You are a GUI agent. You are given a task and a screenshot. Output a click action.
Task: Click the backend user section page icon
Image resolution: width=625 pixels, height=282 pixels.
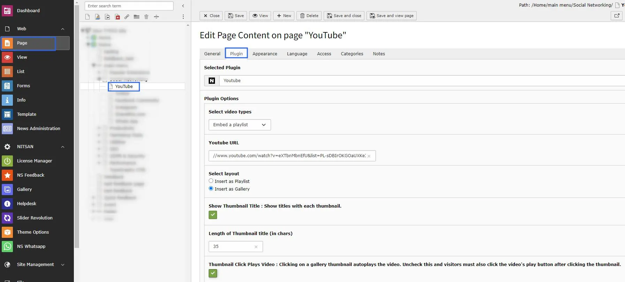(x=98, y=17)
